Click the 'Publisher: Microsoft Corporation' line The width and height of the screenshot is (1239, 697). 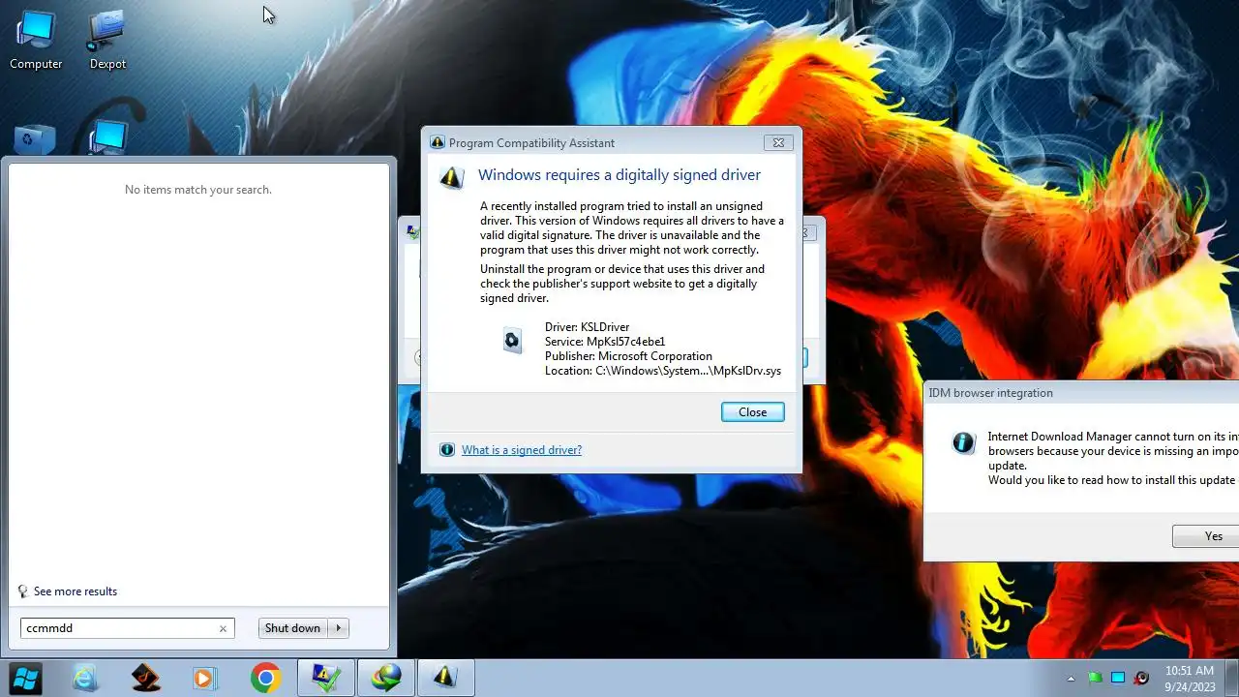628,356
